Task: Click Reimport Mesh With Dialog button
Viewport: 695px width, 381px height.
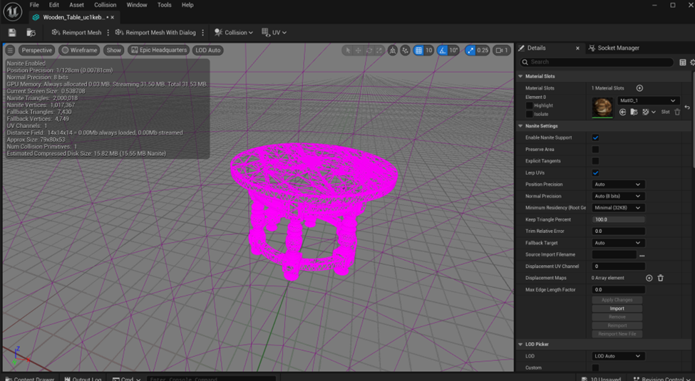Action: point(155,32)
